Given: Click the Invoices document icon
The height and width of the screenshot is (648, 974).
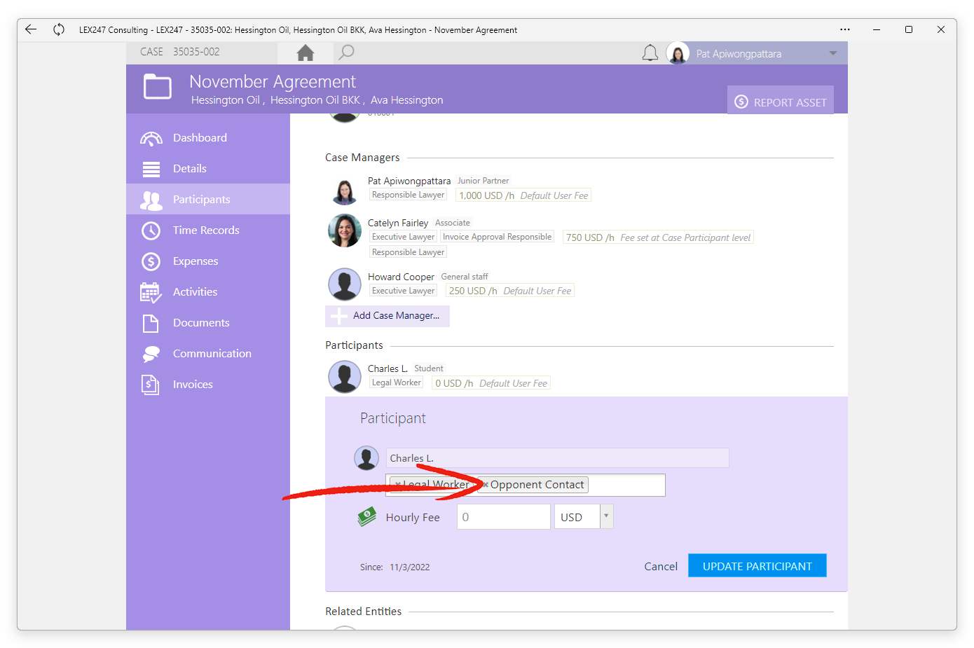Looking at the screenshot, I should pos(151,385).
